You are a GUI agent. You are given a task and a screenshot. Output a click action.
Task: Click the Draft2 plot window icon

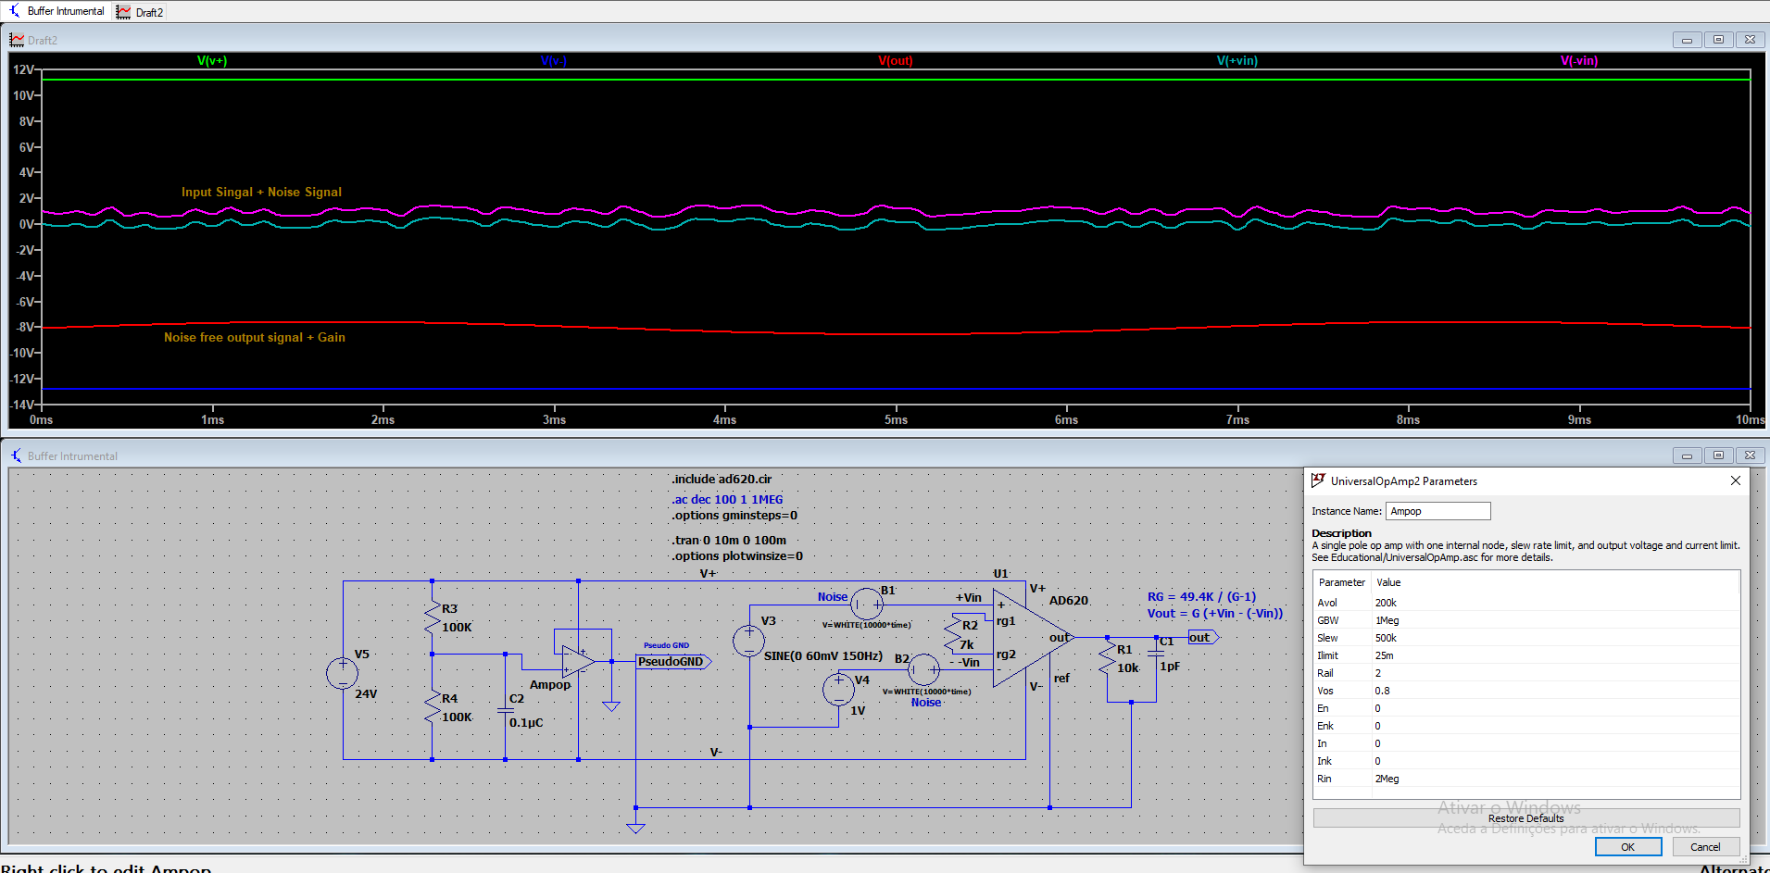[x=17, y=40]
